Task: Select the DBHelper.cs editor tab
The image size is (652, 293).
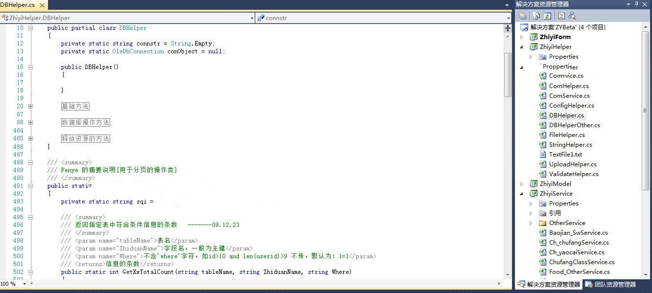Action: click(x=18, y=5)
